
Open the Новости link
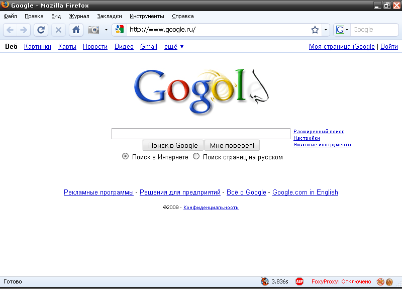coord(95,46)
